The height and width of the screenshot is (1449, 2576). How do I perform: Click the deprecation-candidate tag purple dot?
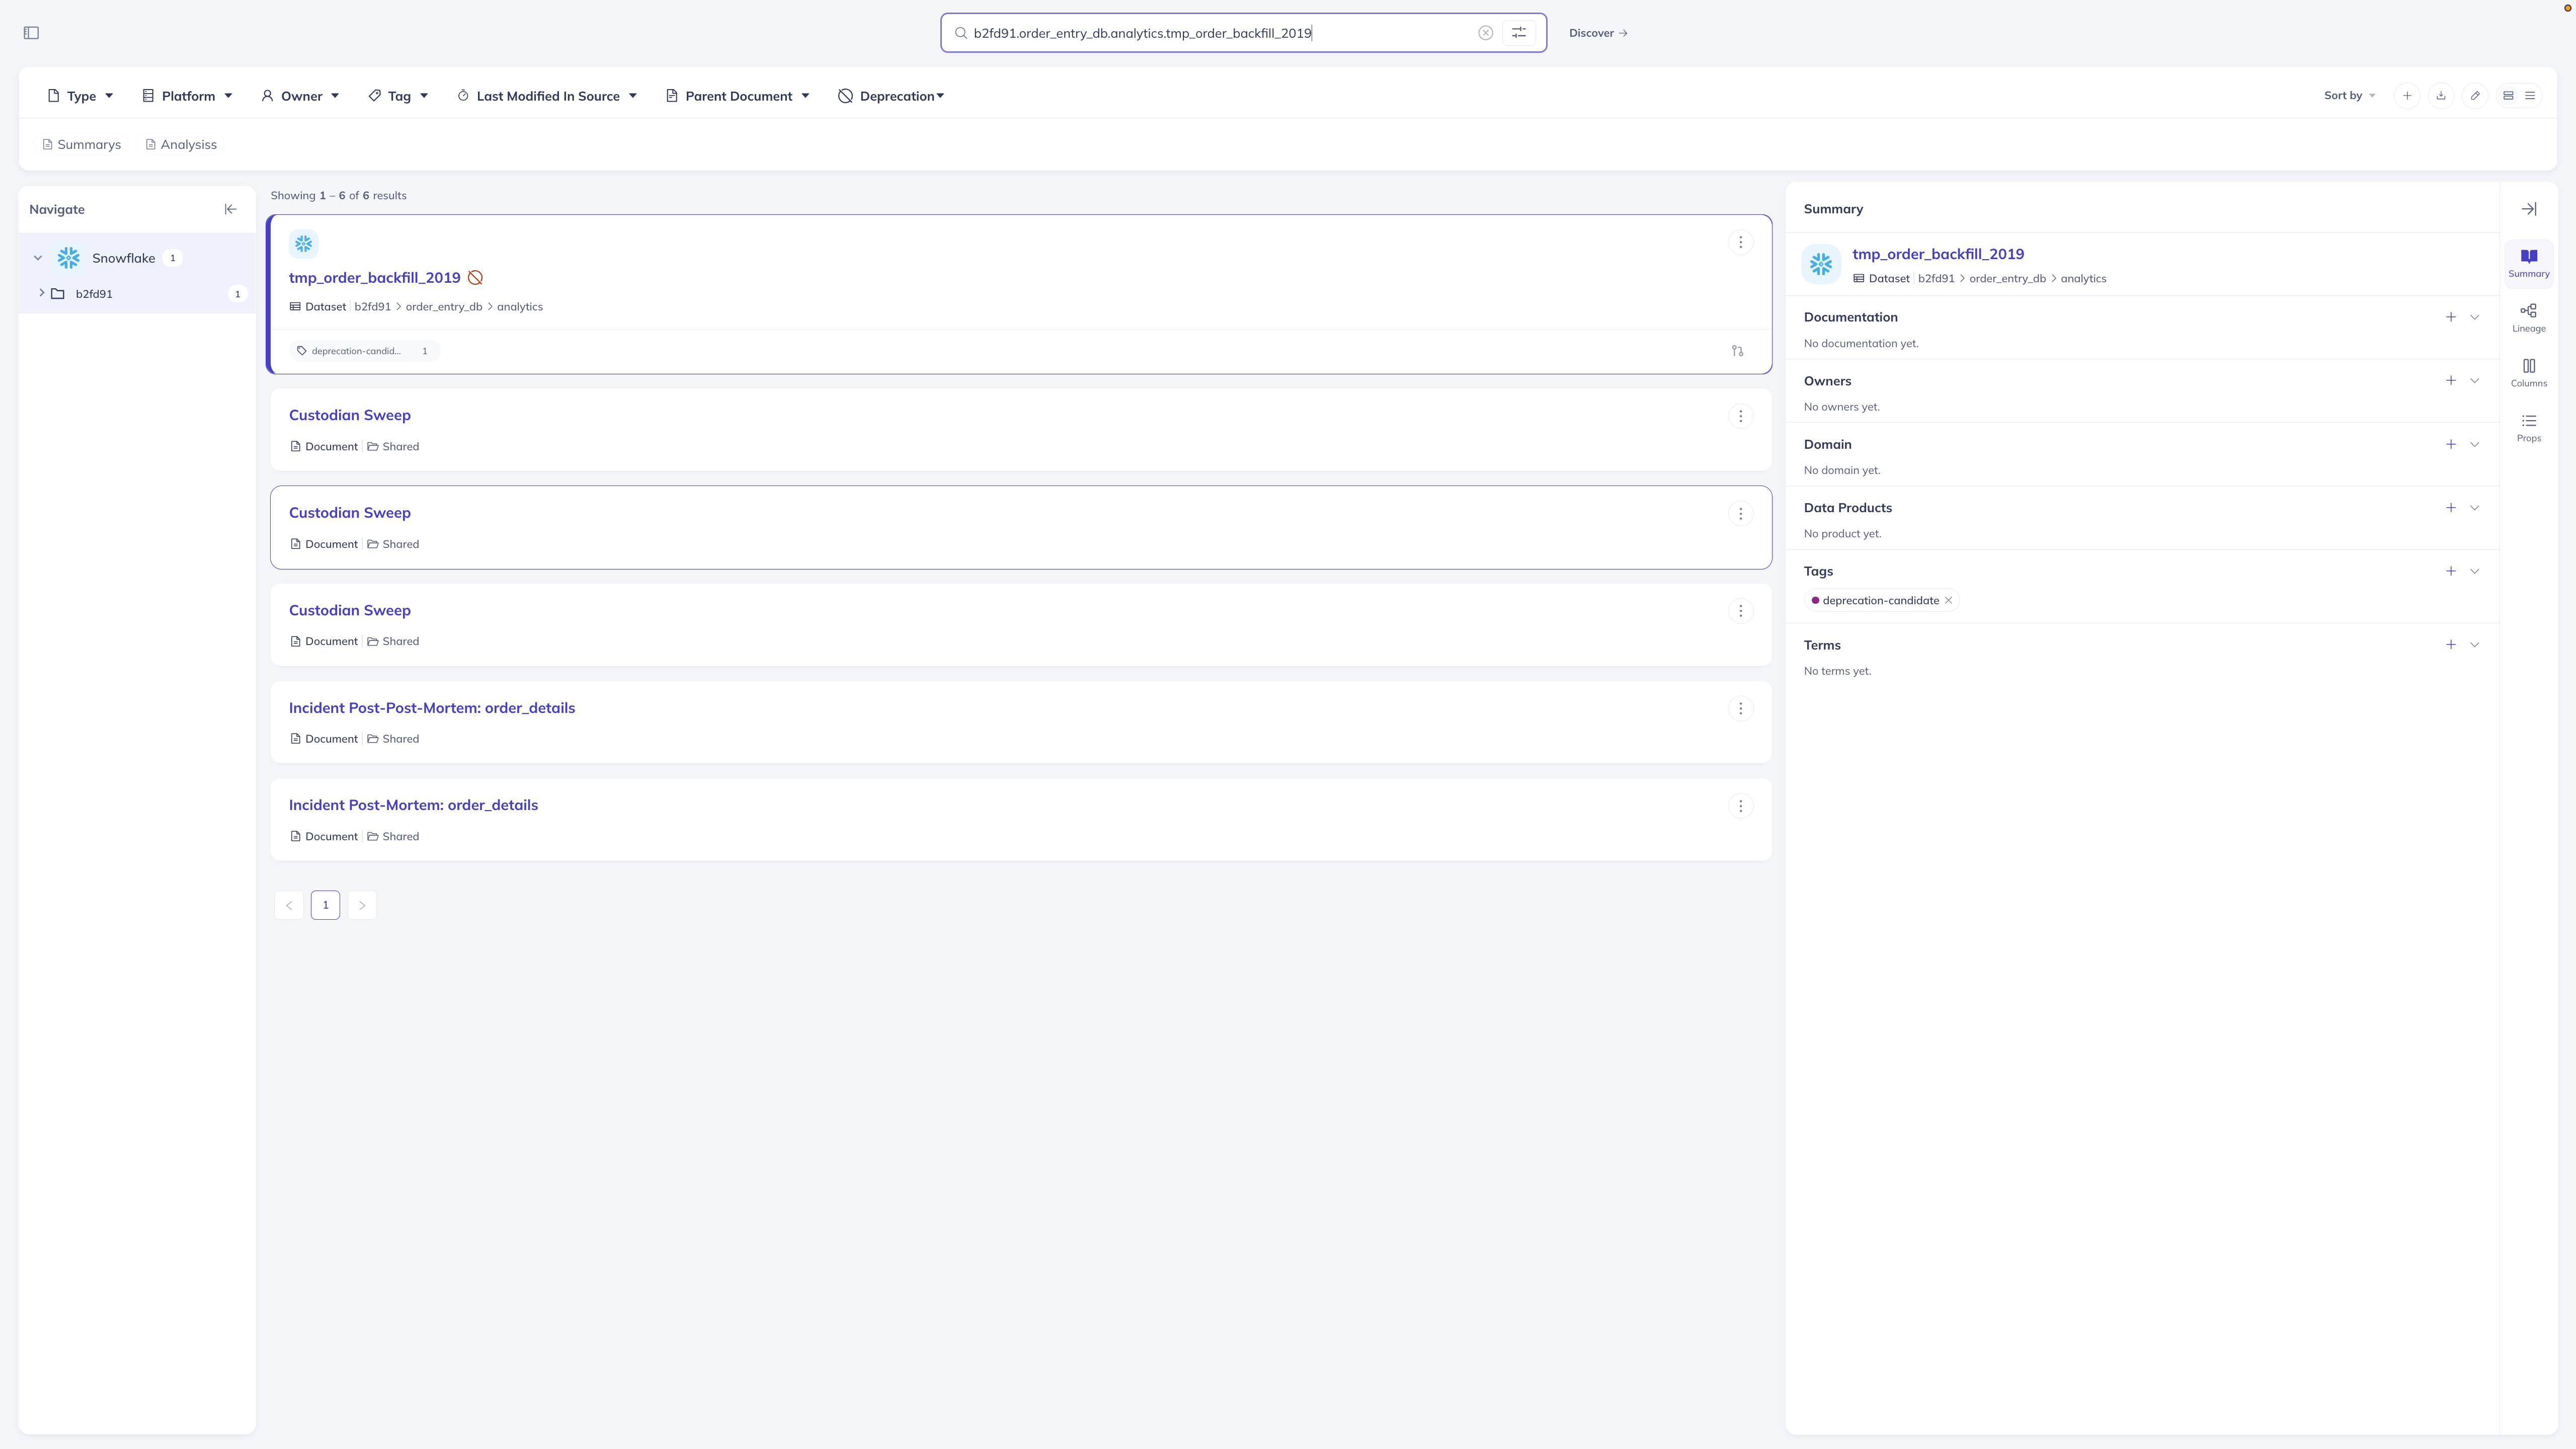coord(1815,601)
